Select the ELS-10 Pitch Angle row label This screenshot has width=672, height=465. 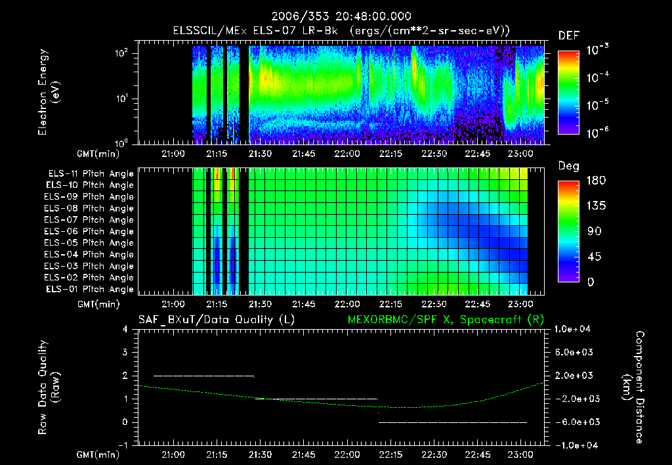pyautogui.click(x=90, y=185)
